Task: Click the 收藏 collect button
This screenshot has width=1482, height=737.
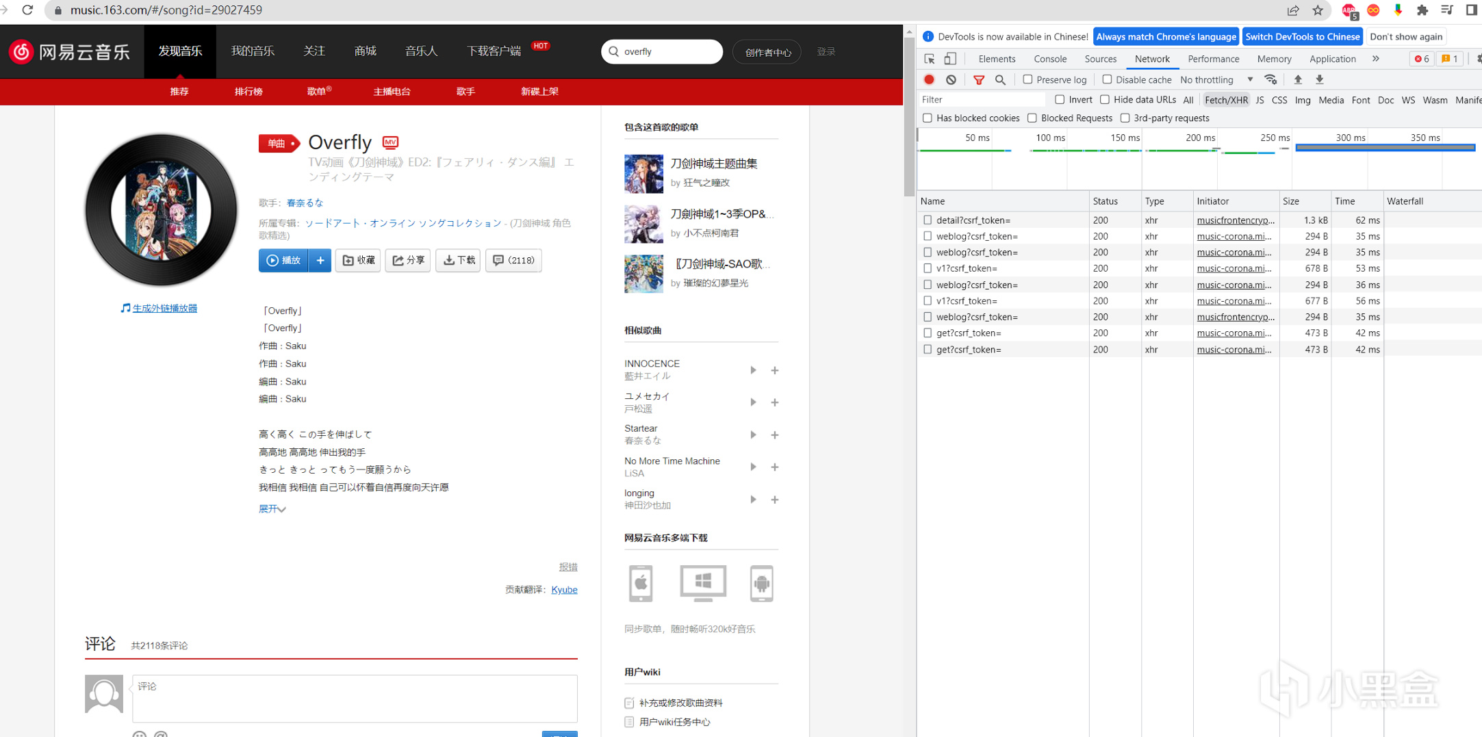Action: (358, 260)
